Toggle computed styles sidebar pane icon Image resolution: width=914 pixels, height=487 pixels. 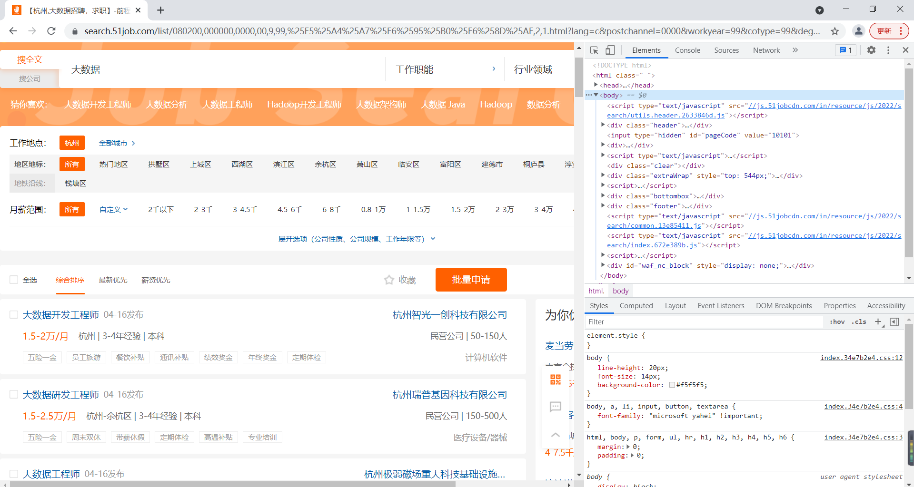(x=894, y=322)
